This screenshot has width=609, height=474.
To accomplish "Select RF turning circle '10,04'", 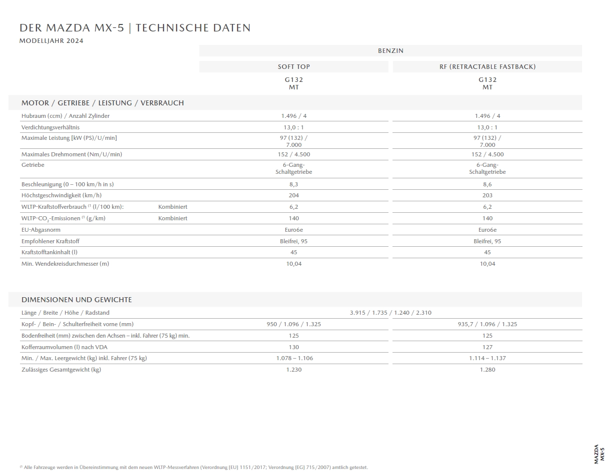I will (487, 264).
